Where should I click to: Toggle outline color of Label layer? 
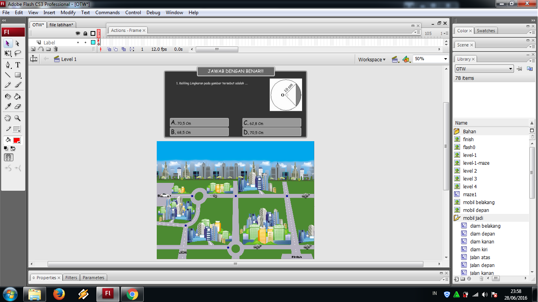tap(93, 42)
